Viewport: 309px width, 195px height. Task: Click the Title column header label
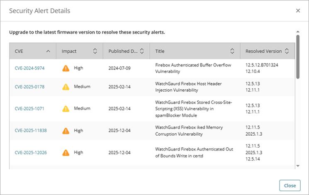(160, 51)
